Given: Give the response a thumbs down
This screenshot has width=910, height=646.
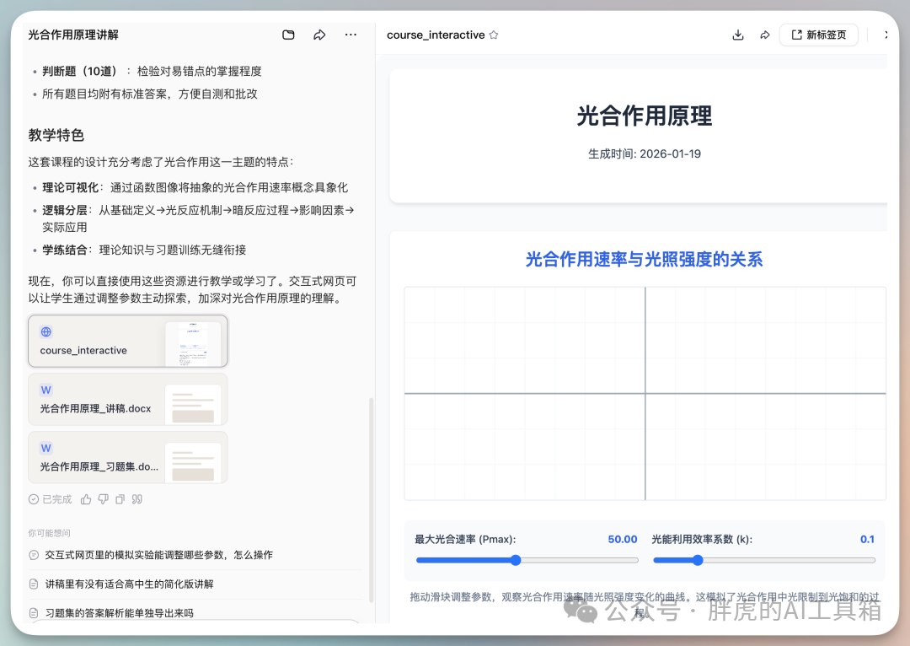Looking at the screenshot, I should (x=103, y=499).
